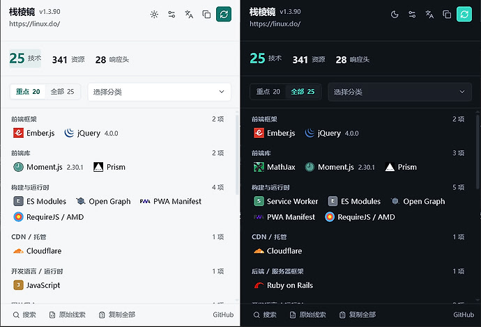Image resolution: width=481 pixels, height=327 pixels.
Task: Click Open Graph icon in light panel
Action: tap(81, 201)
